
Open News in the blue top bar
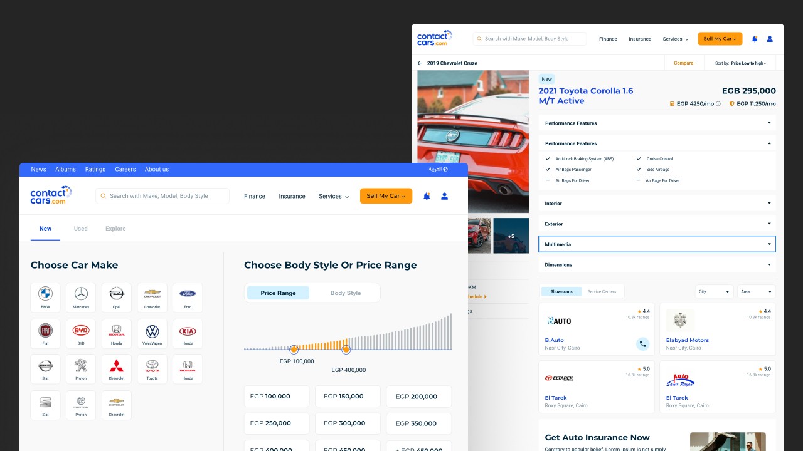pos(38,169)
